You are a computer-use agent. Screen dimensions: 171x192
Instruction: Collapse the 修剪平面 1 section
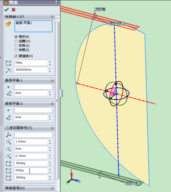click(x=52, y=81)
